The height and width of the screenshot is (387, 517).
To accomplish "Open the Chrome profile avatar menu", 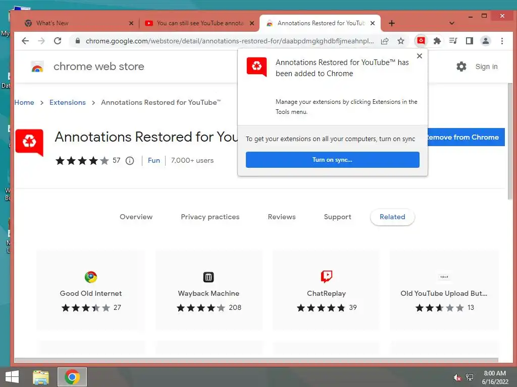I will click(x=485, y=41).
